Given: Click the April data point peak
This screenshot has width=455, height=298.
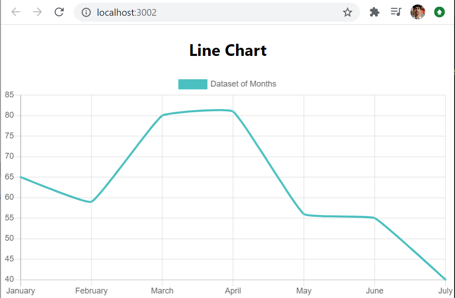Looking at the screenshot, I should coord(233,110).
